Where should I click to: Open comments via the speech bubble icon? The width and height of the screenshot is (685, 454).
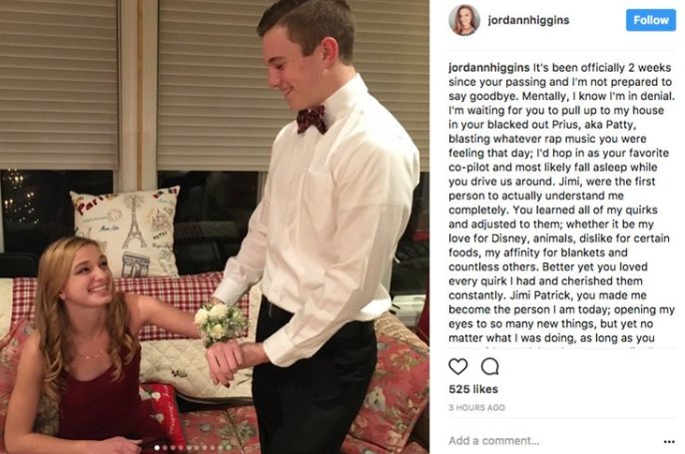click(x=489, y=367)
